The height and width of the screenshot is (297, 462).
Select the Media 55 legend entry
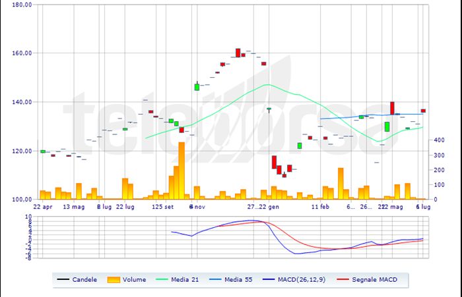point(231,280)
